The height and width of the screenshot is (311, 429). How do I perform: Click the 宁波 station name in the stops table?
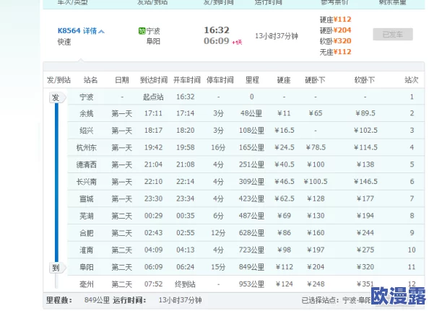[x=87, y=97]
